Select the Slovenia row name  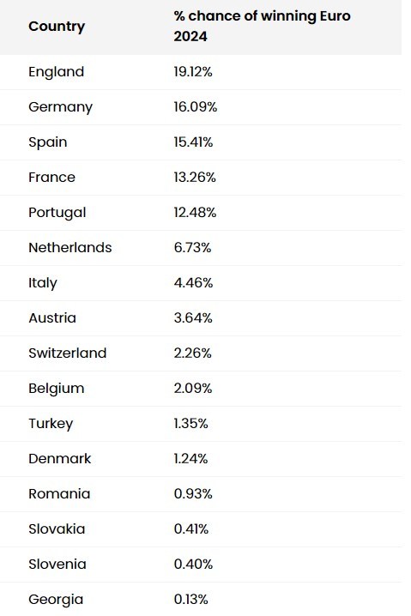pyautogui.click(x=57, y=565)
